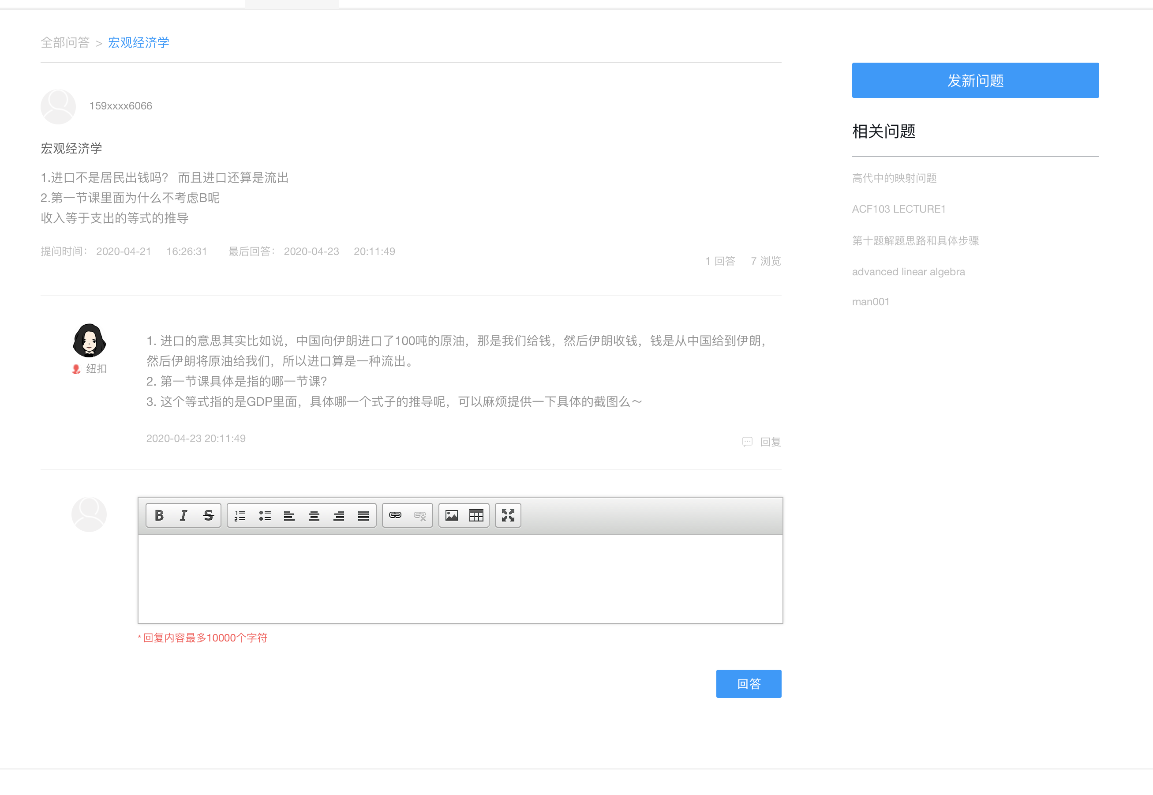The image size is (1153, 795).
Task: Click the username 159xxxx6066
Action: tap(120, 105)
